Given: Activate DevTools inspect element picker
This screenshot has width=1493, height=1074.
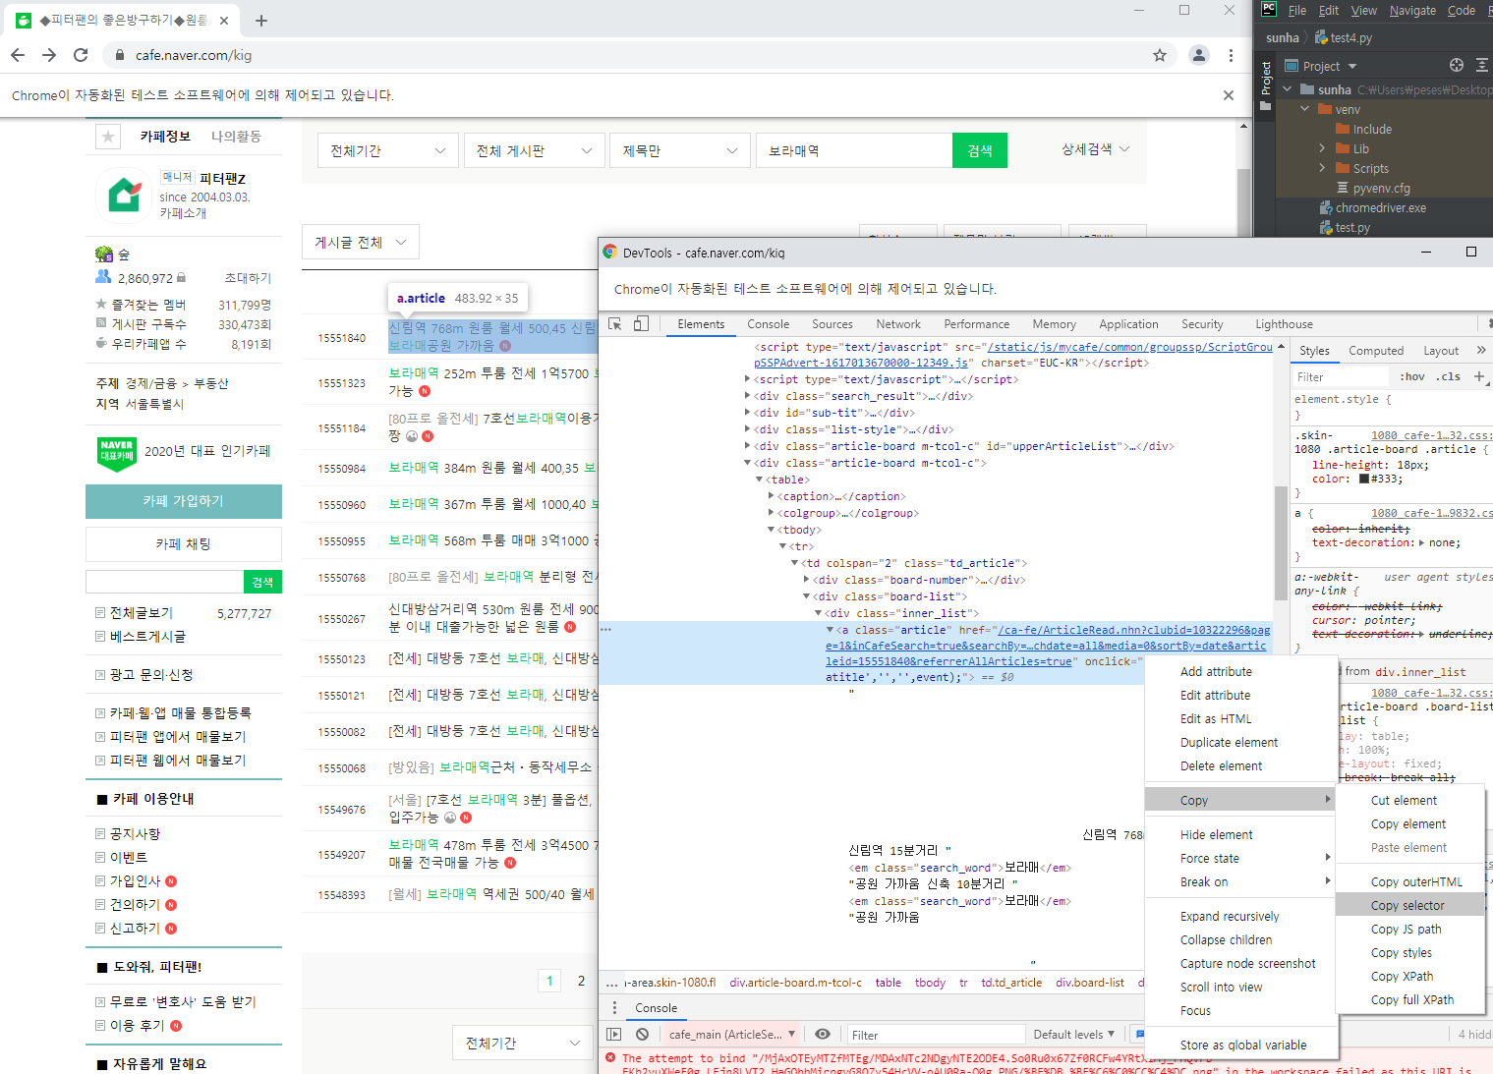Looking at the screenshot, I should [615, 324].
